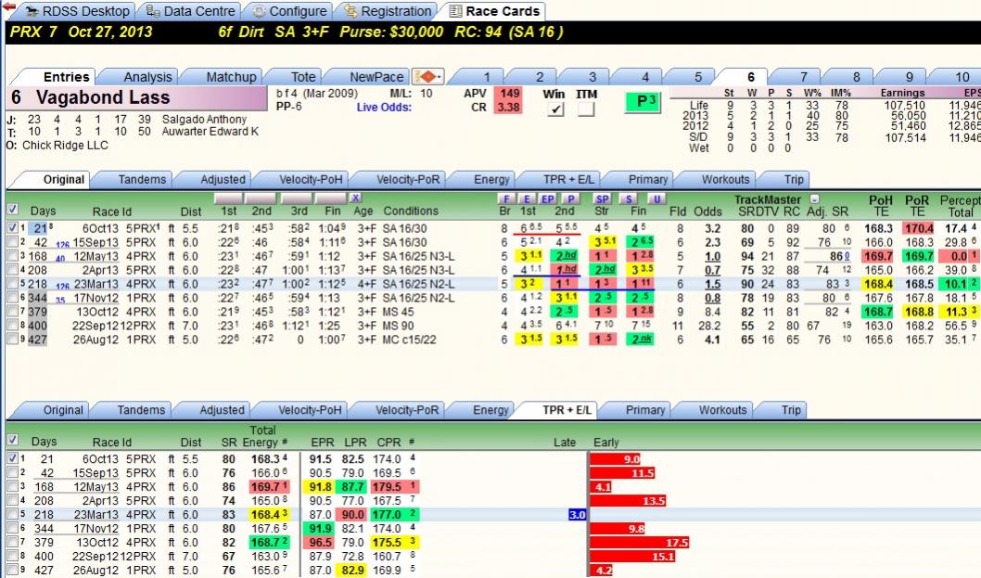Open the Data Centre tab
Viewport: 981px width, 578px height.
point(189,11)
